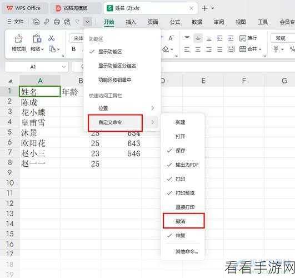Toggle the 功能区按钮居中 option
Viewport: 295px width, 278px height.
[122, 80]
